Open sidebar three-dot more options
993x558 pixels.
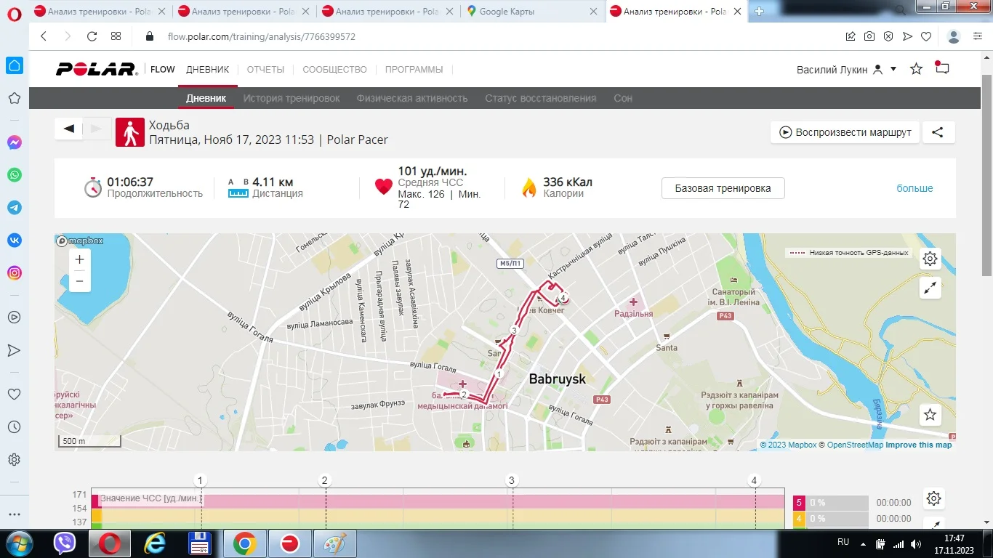(x=14, y=514)
